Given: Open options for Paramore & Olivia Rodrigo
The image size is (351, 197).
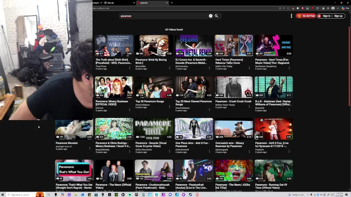Looking at the screenshot, I should pos(129,151).
